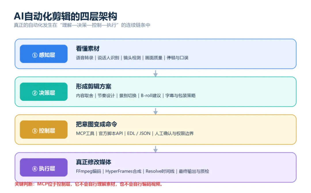
Task: Click the "内容取舍" item
Action: point(85,95)
